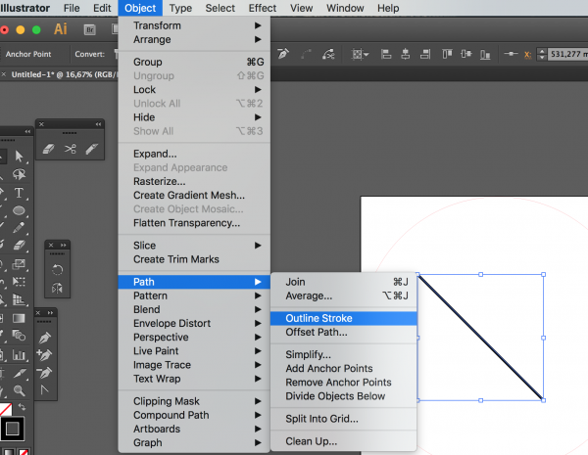This screenshot has height=455, width=588.
Task: Select the Rotate tool in floating panel
Action: 57,270
